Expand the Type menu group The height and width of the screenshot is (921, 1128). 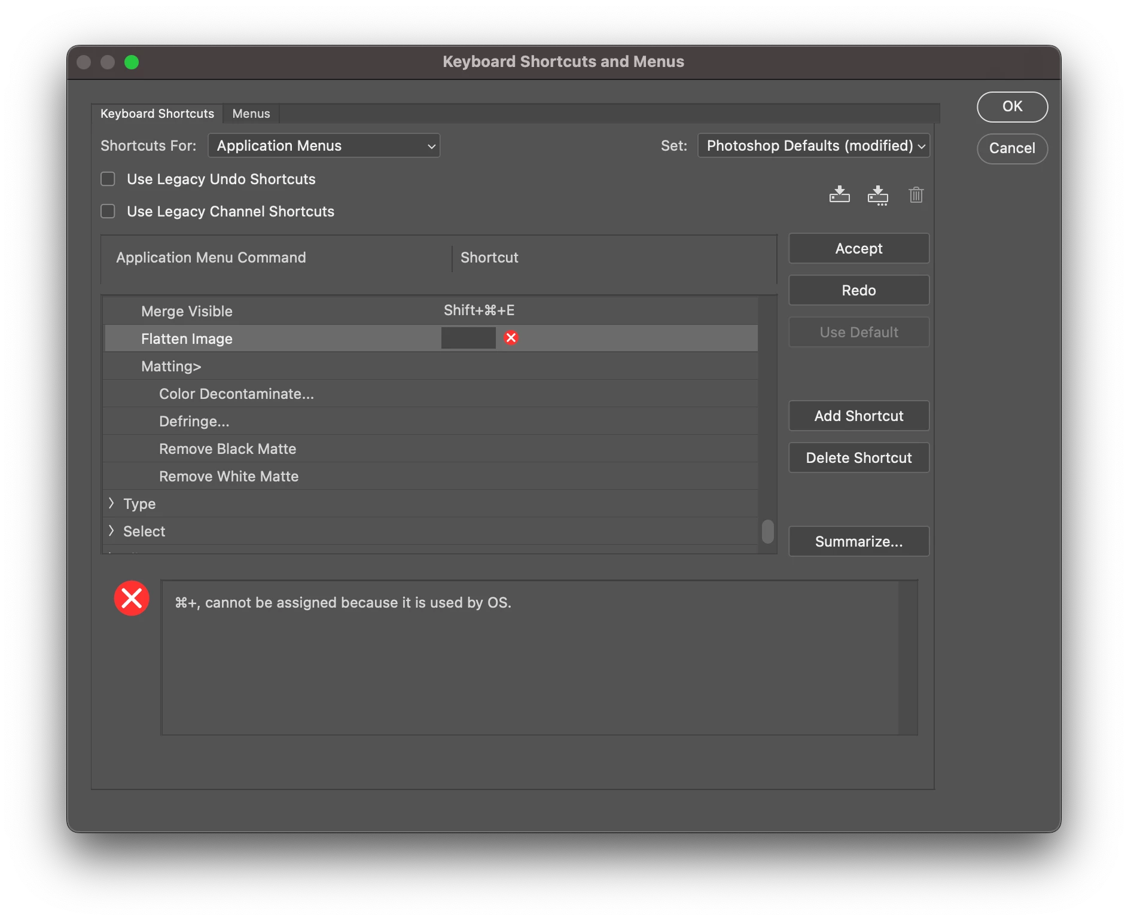point(111,504)
